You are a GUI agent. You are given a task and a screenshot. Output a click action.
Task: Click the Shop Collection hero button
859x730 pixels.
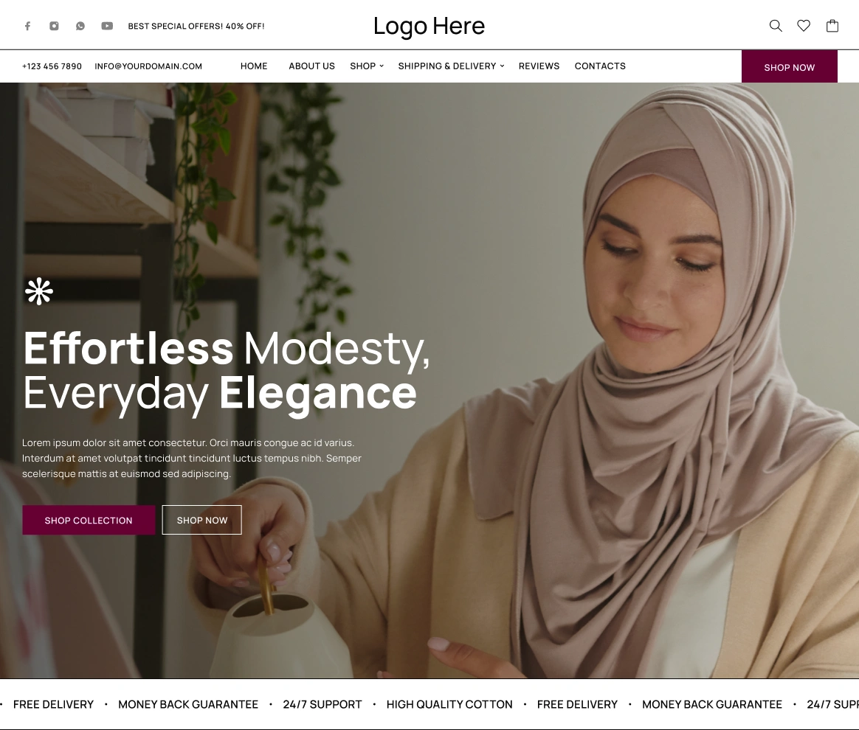[x=89, y=520]
